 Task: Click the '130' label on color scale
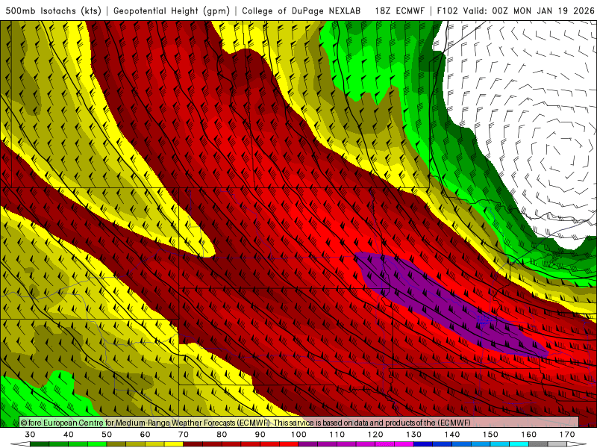[x=414, y=435]
